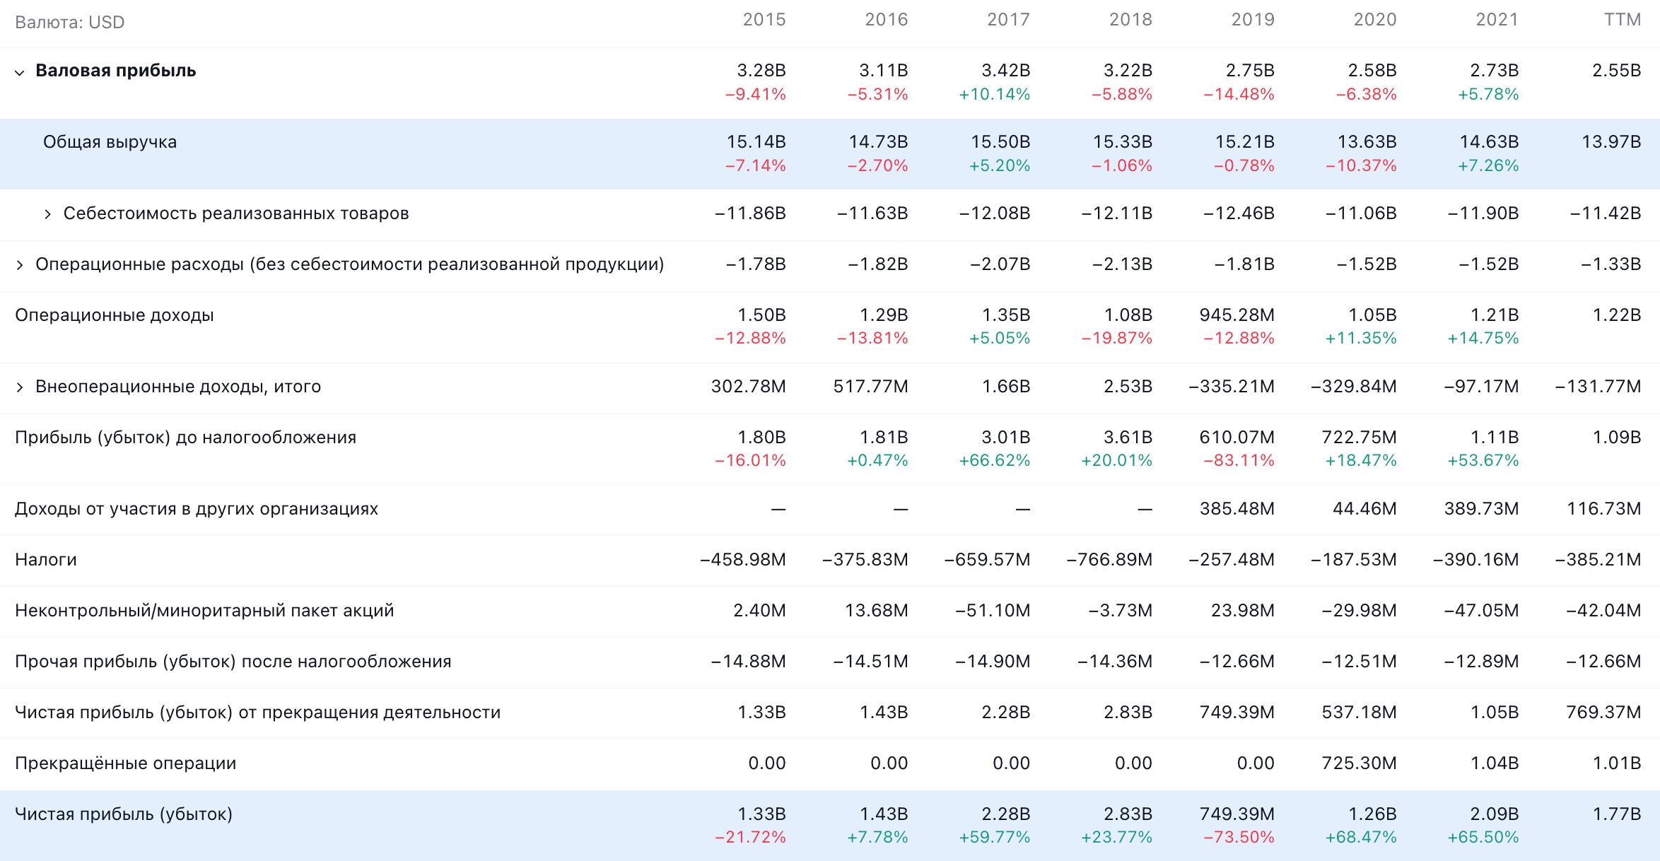Select the Чистая прибыль (убыток) row label
Viewport: 1660px width, 861px height.
tap(124, 814)
